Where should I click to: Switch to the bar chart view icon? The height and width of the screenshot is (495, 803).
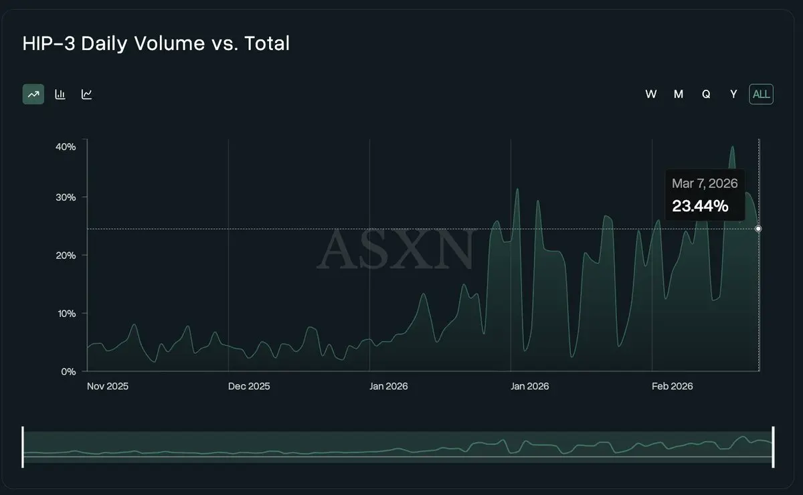tap(60, 94)
